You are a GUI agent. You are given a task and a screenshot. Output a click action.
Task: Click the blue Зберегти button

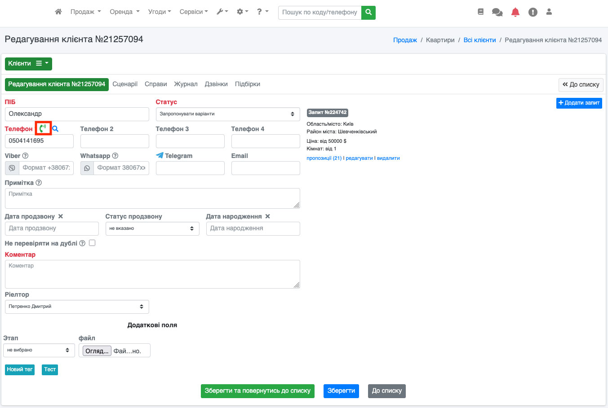[x=341, y=391]
